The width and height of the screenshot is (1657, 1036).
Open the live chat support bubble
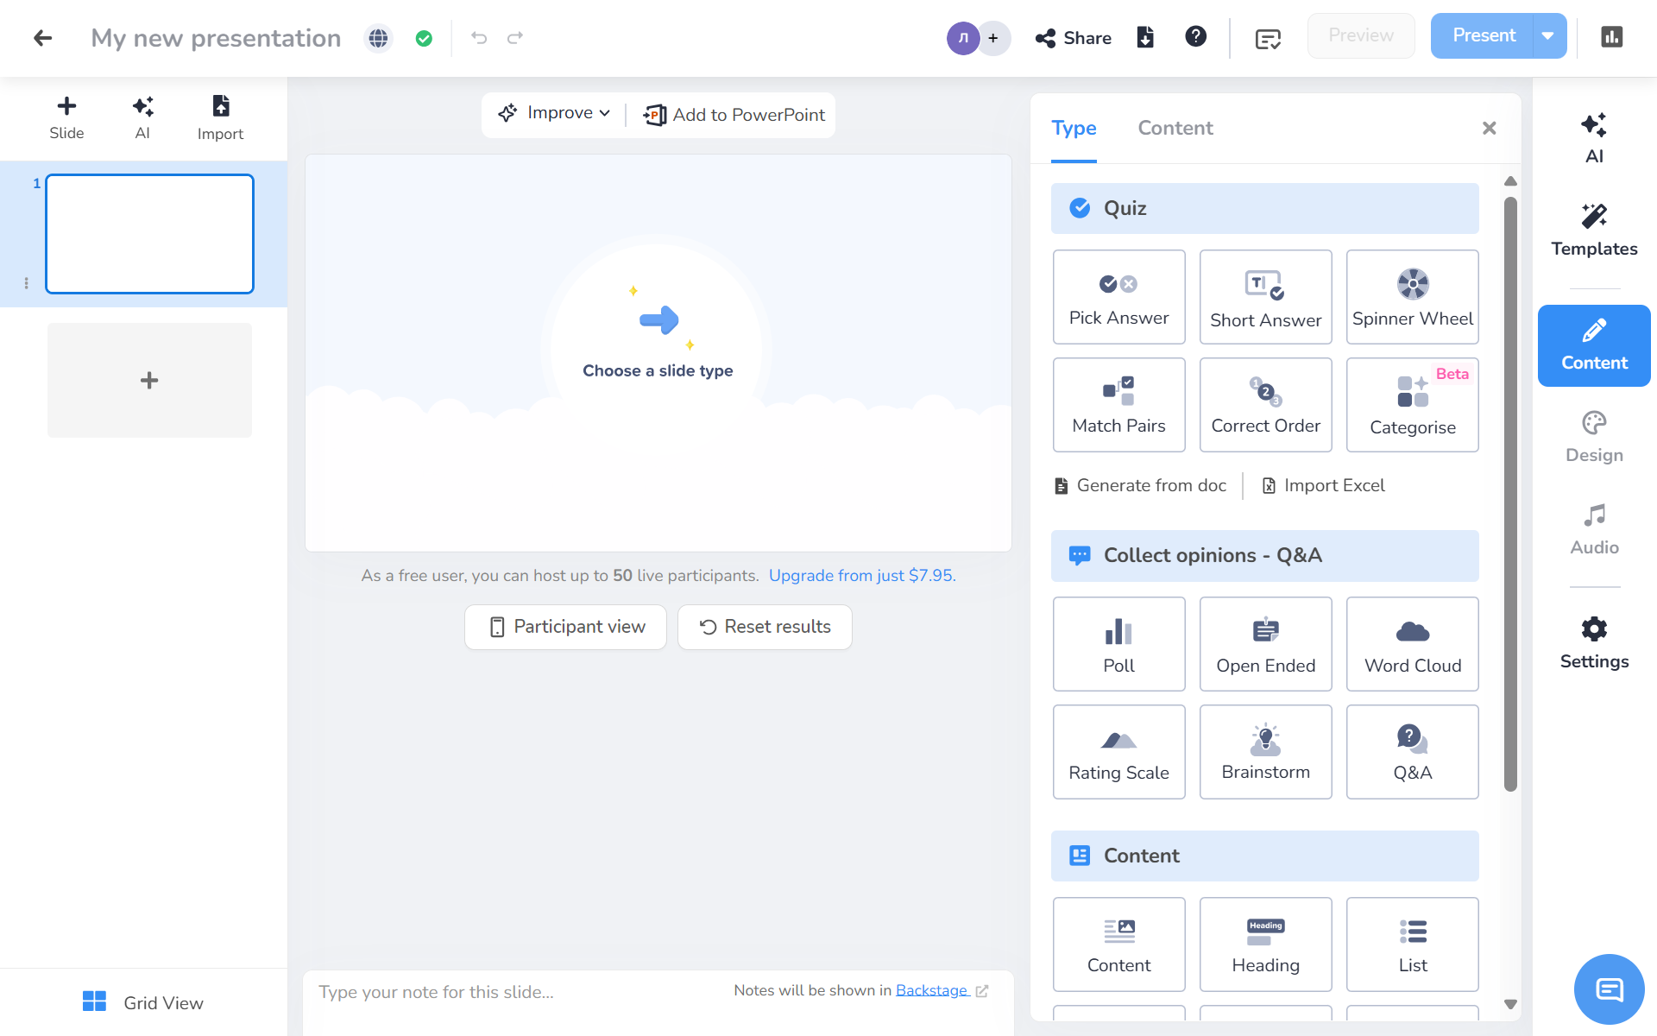pos(1609,989)
